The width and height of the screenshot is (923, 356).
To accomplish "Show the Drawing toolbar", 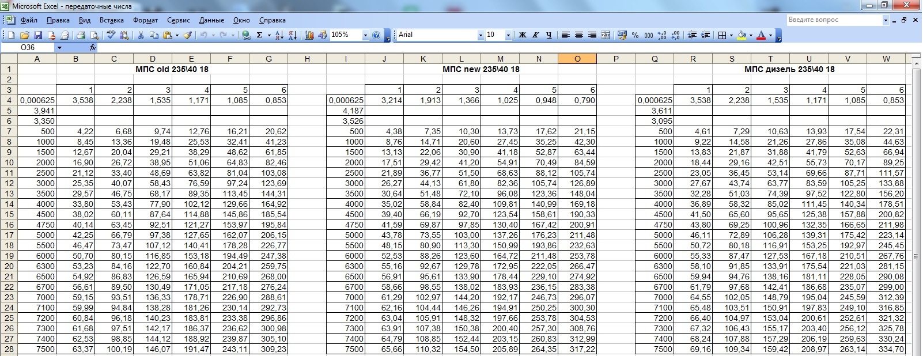I will 323,35.
